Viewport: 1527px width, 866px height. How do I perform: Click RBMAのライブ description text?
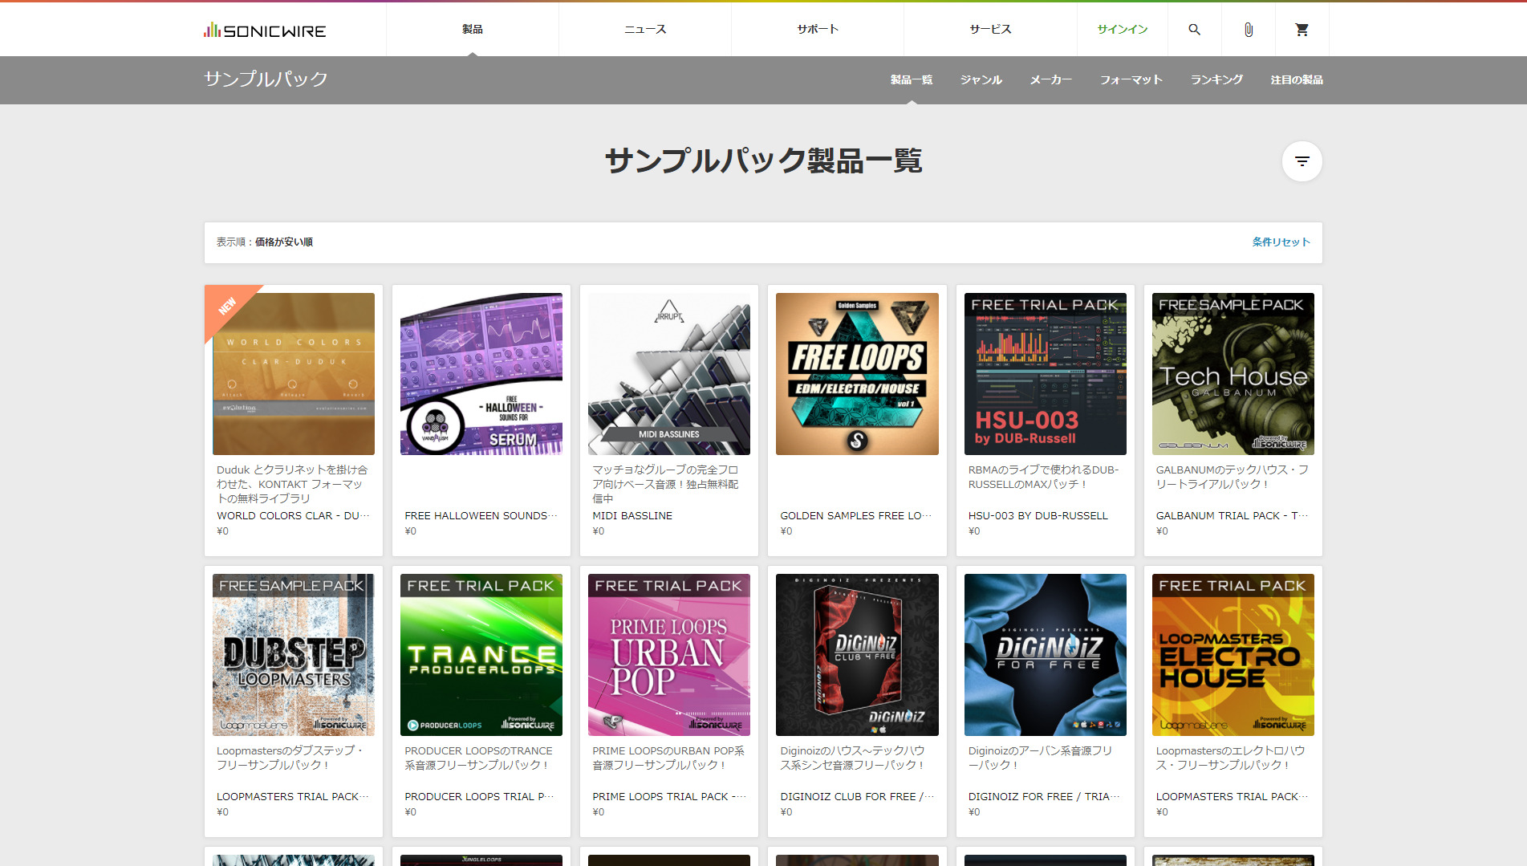[1043, 477]
